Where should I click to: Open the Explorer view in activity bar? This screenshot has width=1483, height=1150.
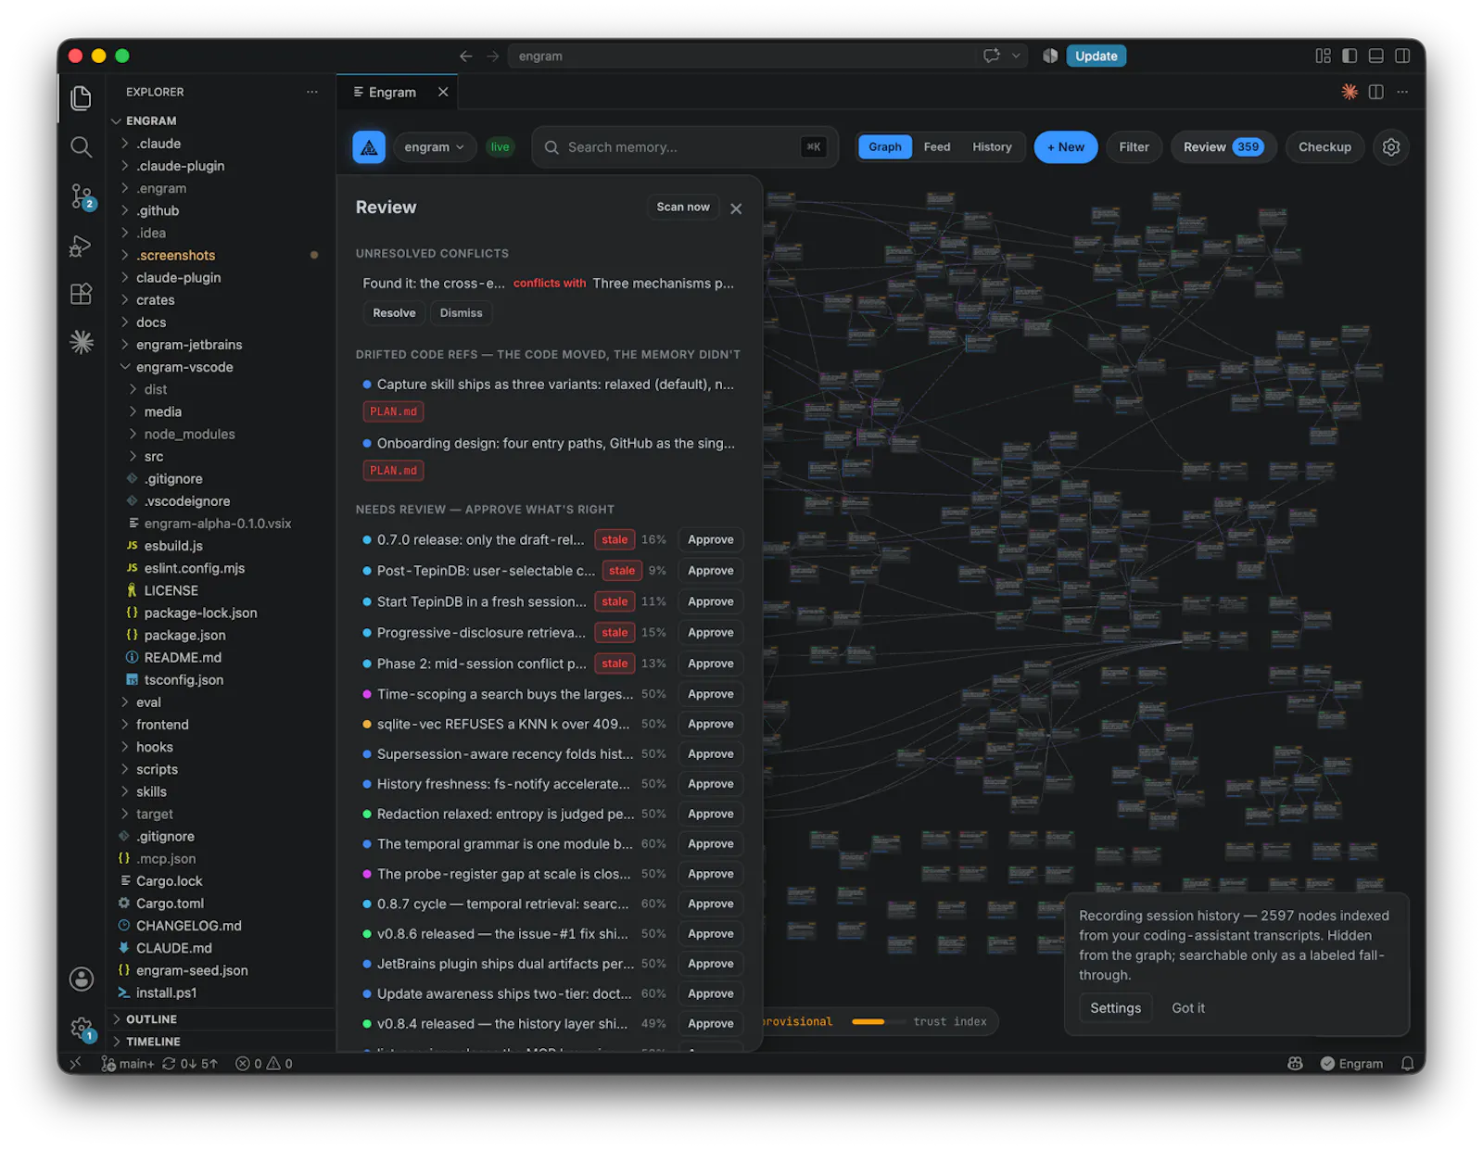tap(82, 98)
